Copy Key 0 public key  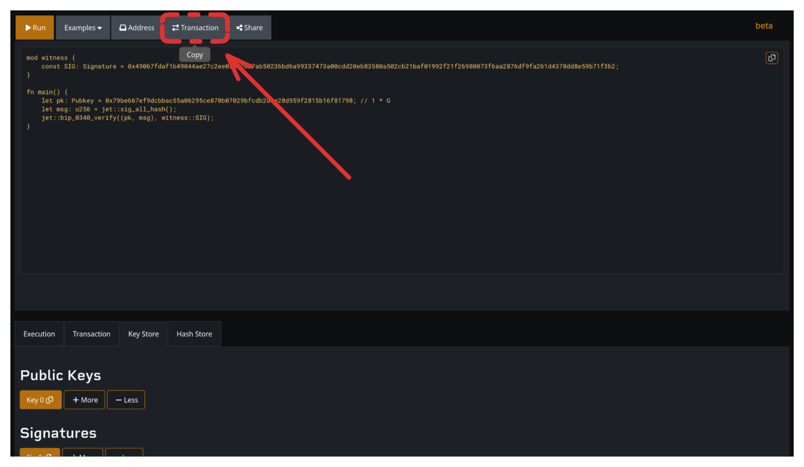pyautogui.click(x=40, y=400)
